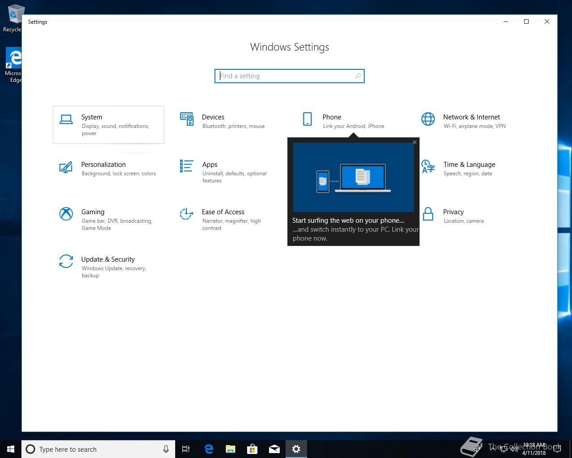Click Time & Language label

(x=469, y=165)
